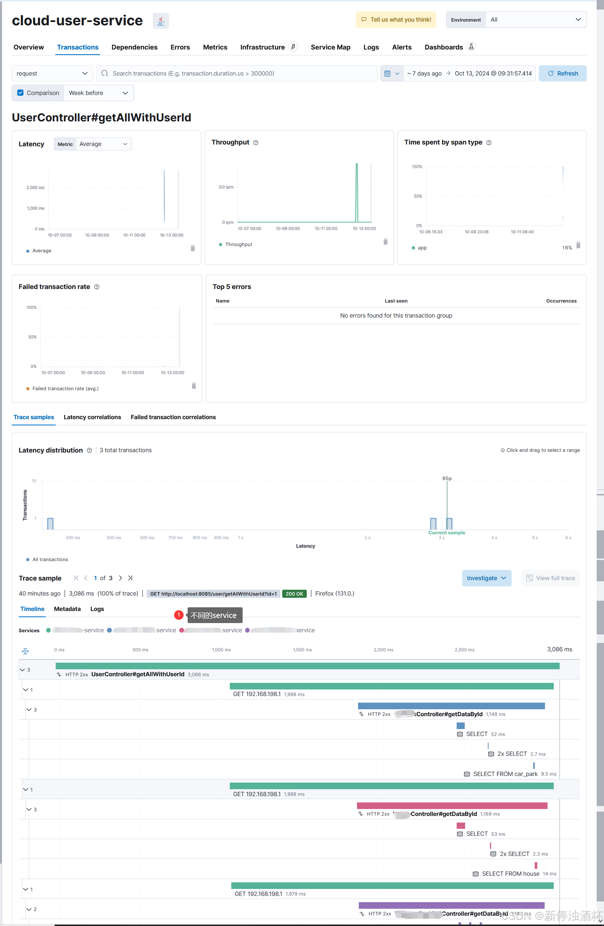Click the help icon beside Throughput title

click(x=255, y=142)
